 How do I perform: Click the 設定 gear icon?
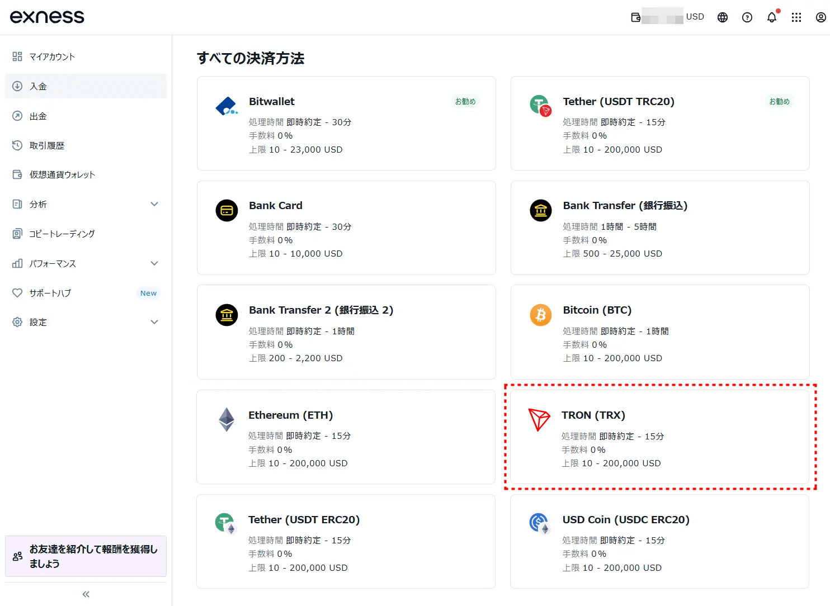pyautogui.click(x=17, y=322)
